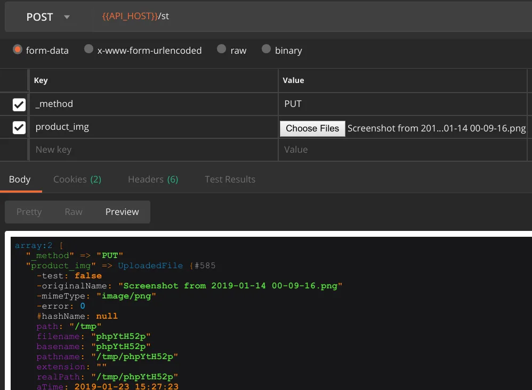
Task: Click the hashName null value
Action: 107,316
